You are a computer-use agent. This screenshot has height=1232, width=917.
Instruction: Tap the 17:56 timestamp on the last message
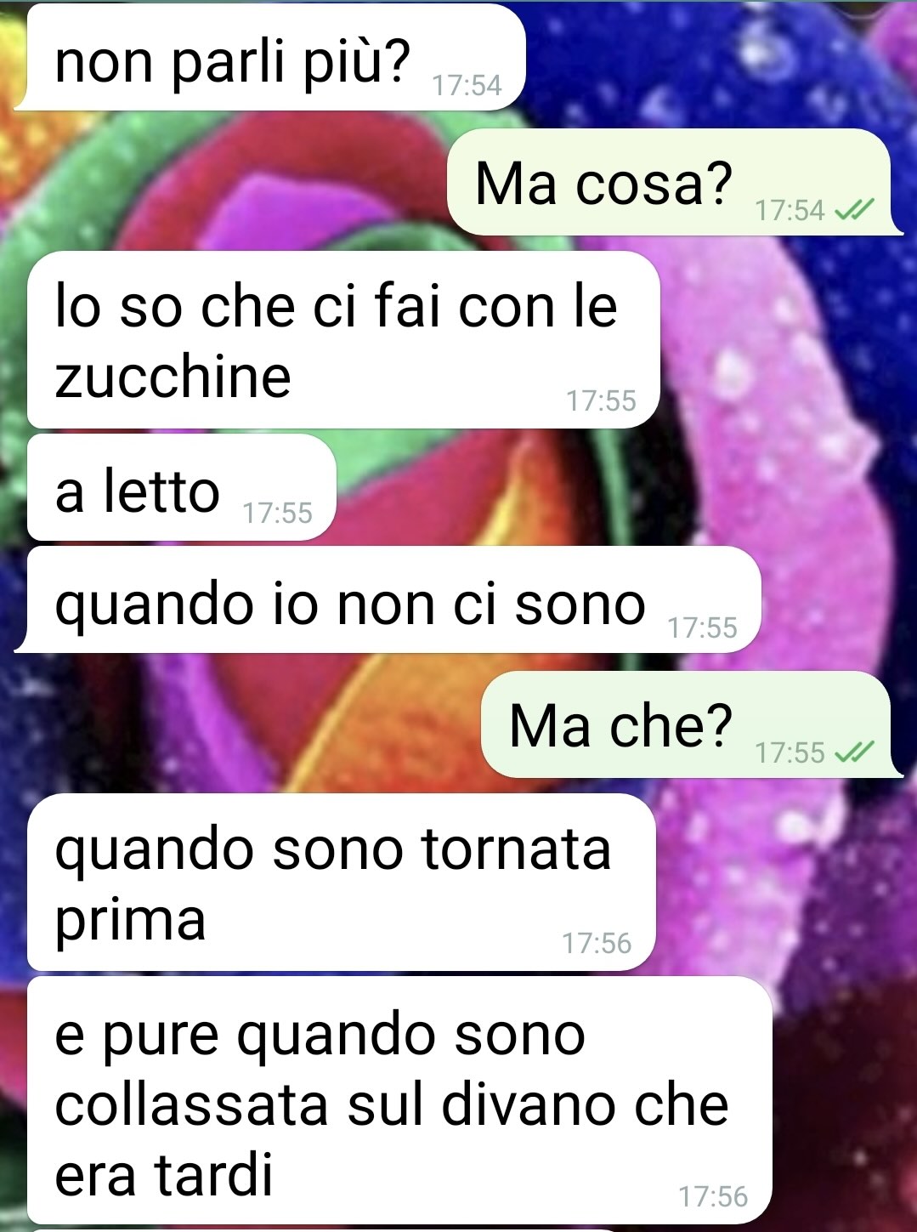[713, 1196]
